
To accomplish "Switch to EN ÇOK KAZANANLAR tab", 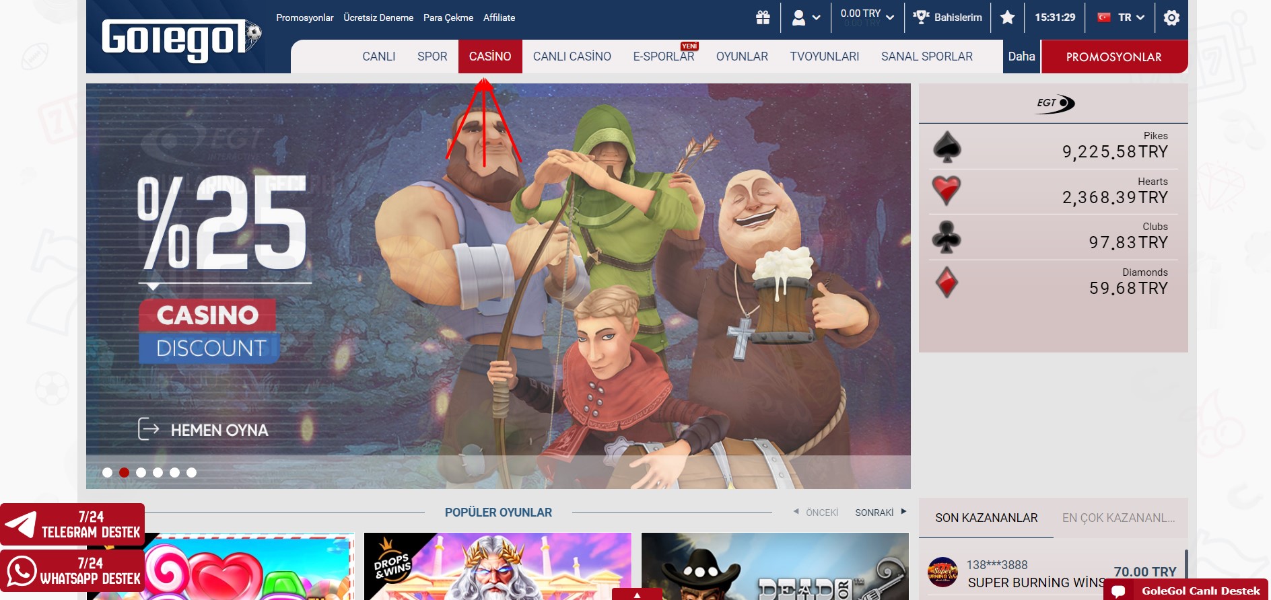I will point(1119,518).
